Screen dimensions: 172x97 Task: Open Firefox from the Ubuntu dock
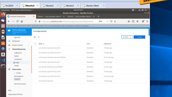pos(3,15)
